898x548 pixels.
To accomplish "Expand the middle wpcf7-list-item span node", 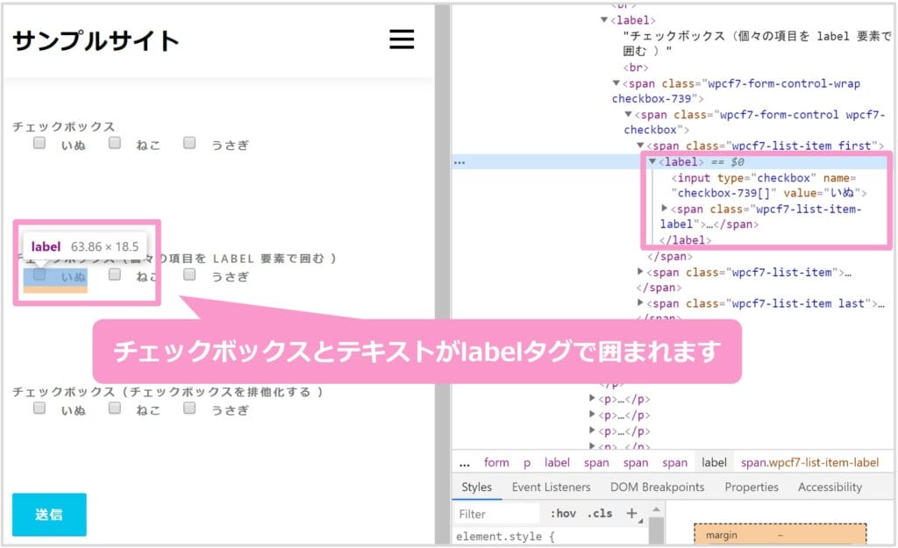I will click(640, 272).
